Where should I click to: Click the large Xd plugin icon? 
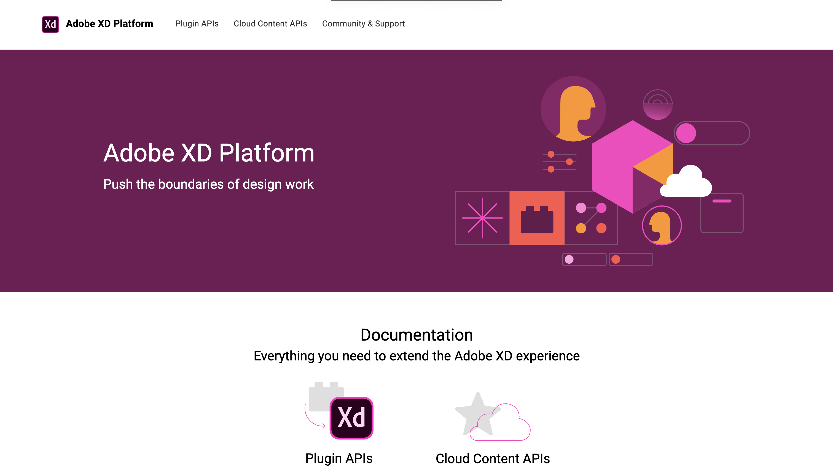(x=351, y=417)
